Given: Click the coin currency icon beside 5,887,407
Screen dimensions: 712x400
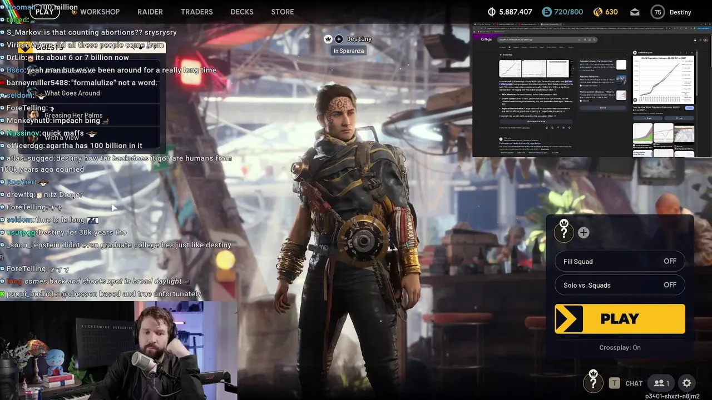Looking at the screenshot, I should [x=492, y=12].
